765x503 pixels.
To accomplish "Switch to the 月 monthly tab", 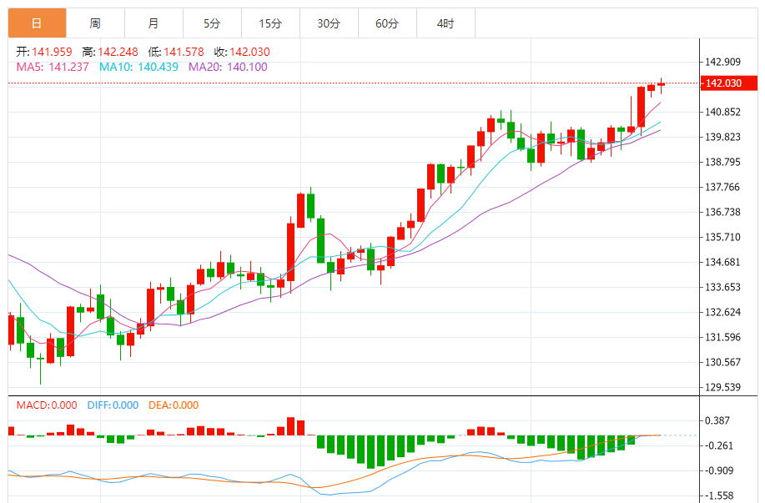I will [x=154, y=23].
